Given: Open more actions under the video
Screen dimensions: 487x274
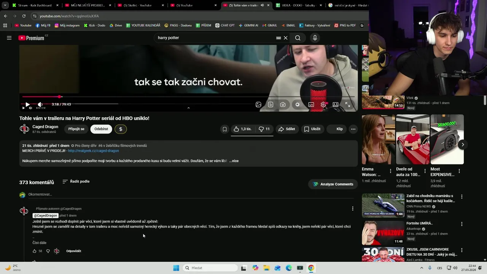Looking at the screenshot, I should [353, 129].
